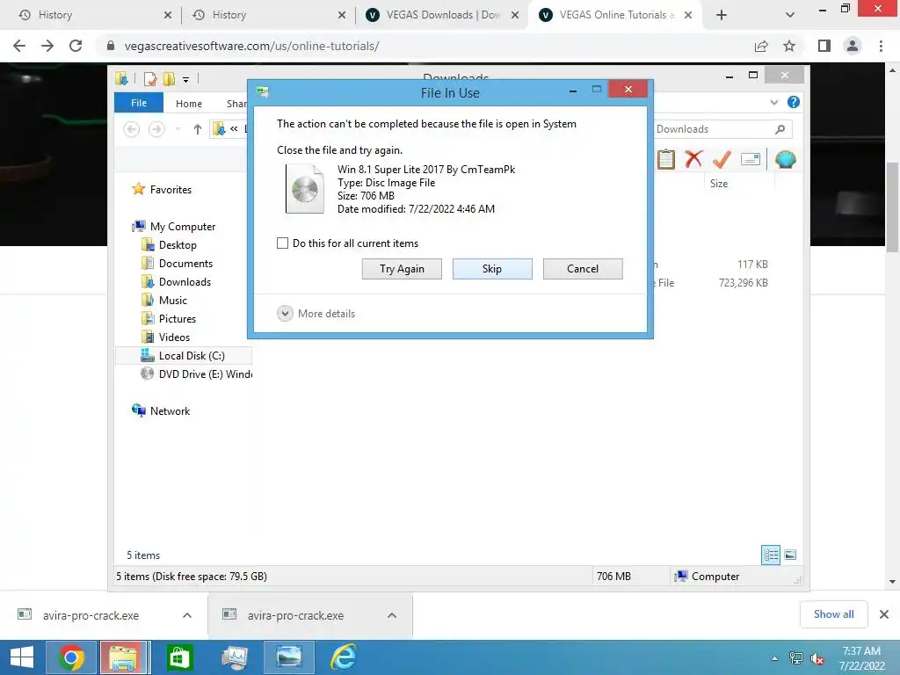Click Try Again in File In Use dialog
900x675 pixels.
click(x=402, y=269)
